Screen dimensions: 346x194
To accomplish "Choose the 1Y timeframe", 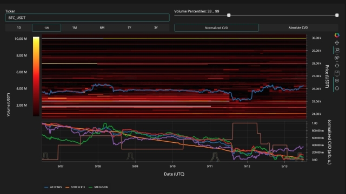I will pos(129,27).
